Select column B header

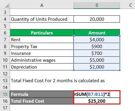click(x=97, y=5)
